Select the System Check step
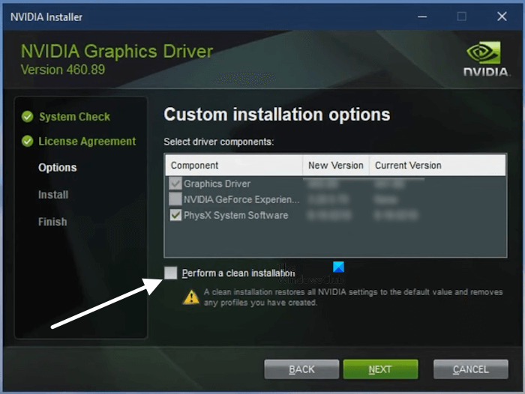Viewport: 525px width, 394px height. coord(75,117)
